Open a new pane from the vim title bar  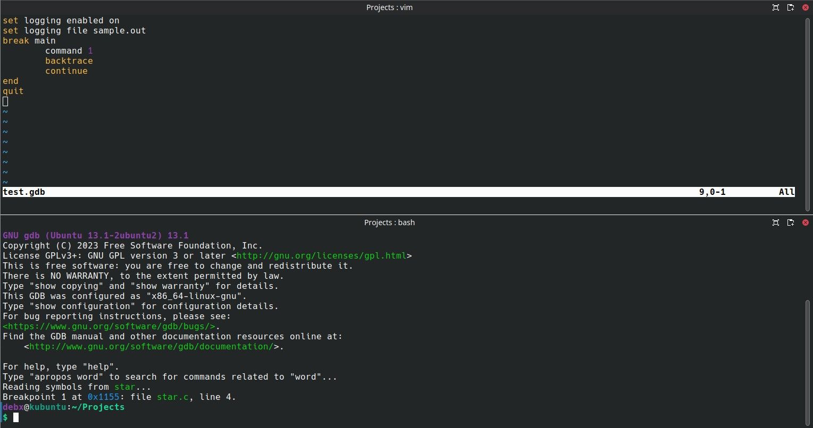click(791, 7)
